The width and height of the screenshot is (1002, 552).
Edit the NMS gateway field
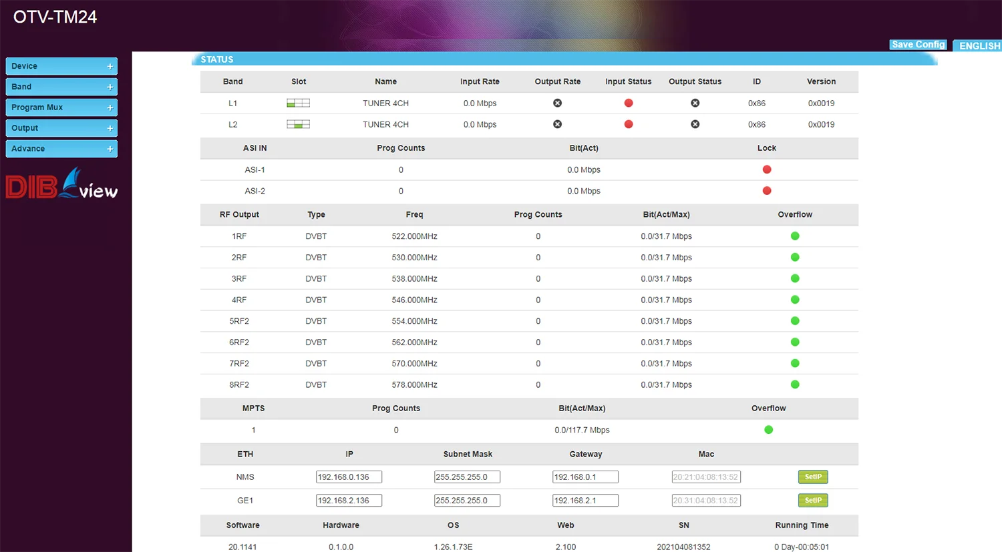coord(585,477)
